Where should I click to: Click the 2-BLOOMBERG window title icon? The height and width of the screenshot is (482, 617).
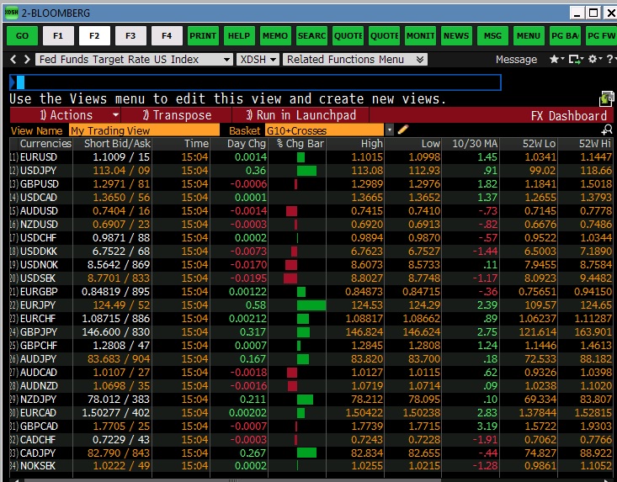[12, 13]
